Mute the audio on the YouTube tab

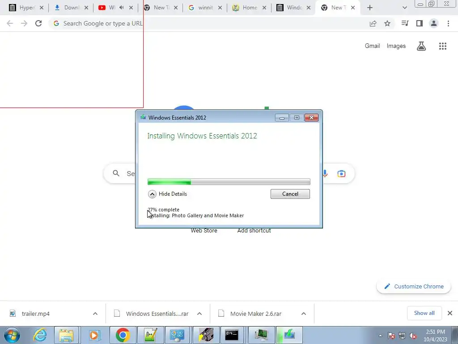pyautogui.click(x=122, y=8)
